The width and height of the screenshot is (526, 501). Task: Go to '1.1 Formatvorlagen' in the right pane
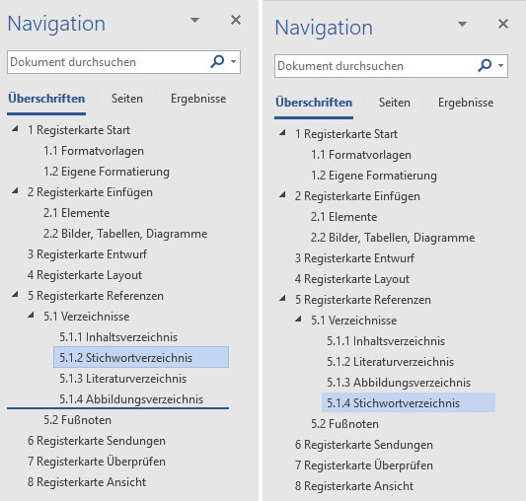(361, 155)
